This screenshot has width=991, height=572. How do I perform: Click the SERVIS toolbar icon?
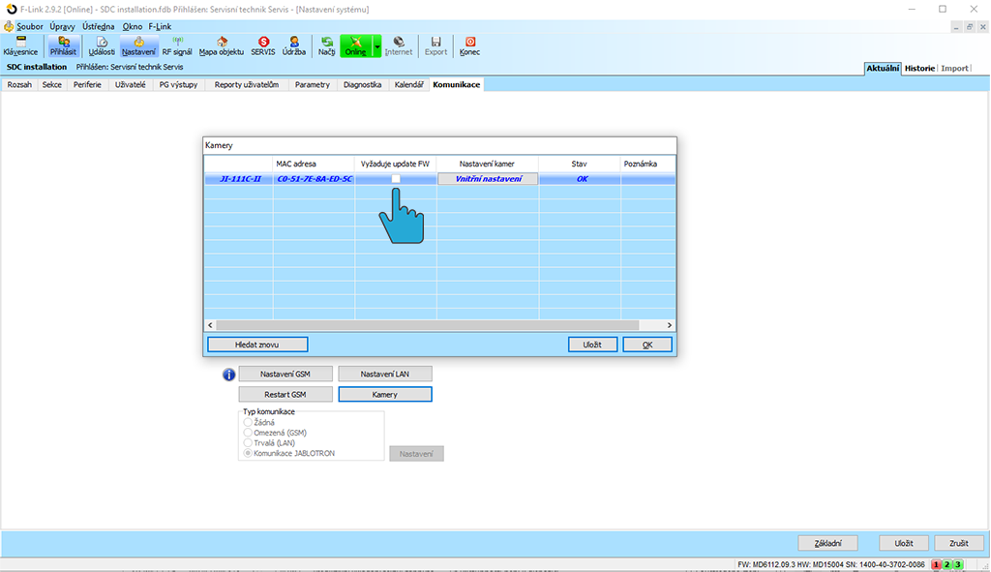tap(263, 46)
